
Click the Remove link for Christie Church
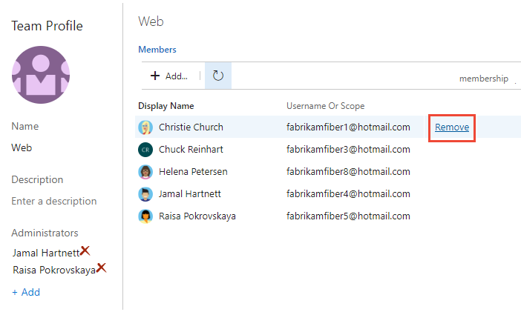[452, 127]
